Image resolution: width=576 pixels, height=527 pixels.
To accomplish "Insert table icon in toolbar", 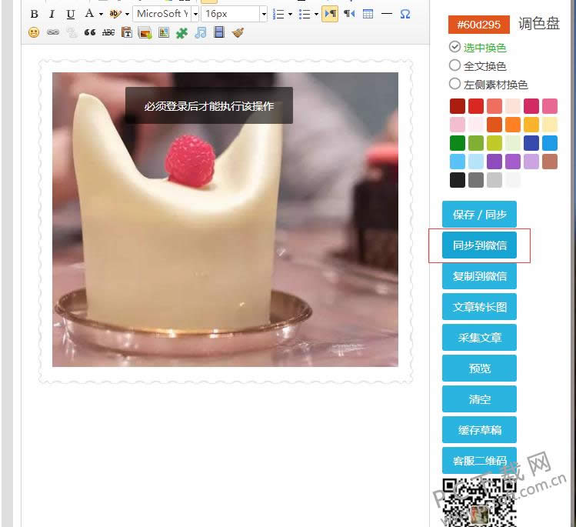I will [x=368, y=14].
